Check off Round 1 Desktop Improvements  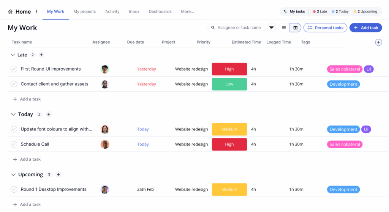pos(14,189)
